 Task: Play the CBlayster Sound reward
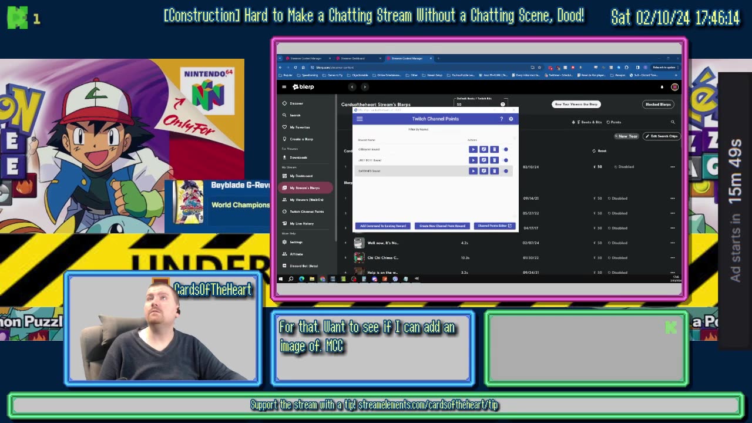[x=473, y=149]
